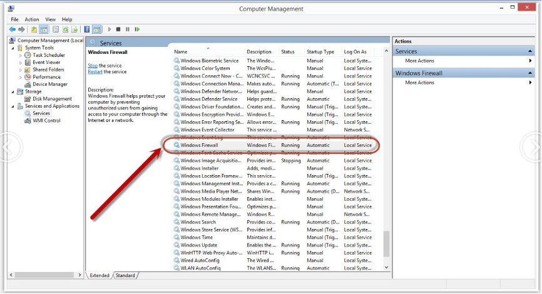Expand the Event Viewer tree node
This screenshot has height=294, width=542.
(x=21, y=63)
